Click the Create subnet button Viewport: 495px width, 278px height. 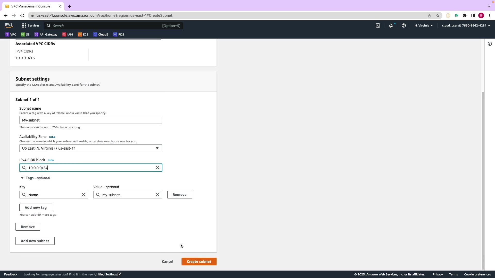pyautogui.click(x=199, y=262)
